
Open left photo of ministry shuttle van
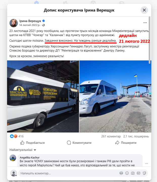click(x=43, y=96)
